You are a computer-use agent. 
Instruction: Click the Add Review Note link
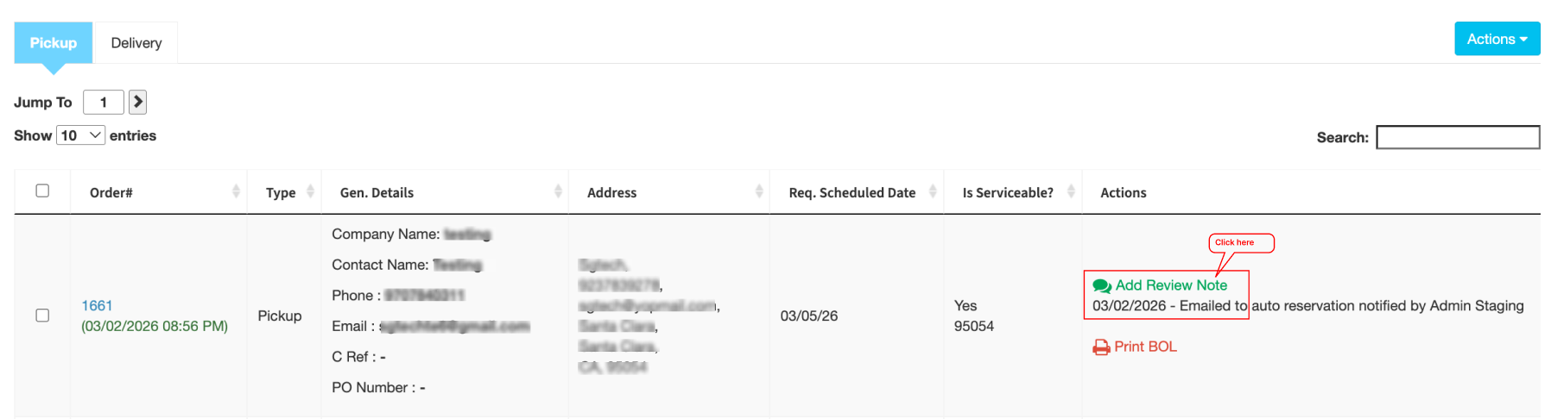(x=1171, y=285)
